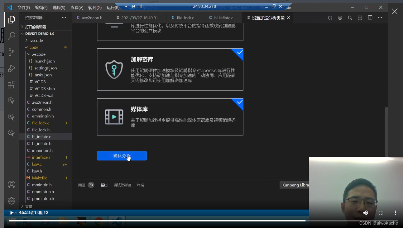The image size is (403, 228).
Task: Close the video overlay with the X
Action: click(394, 11)
